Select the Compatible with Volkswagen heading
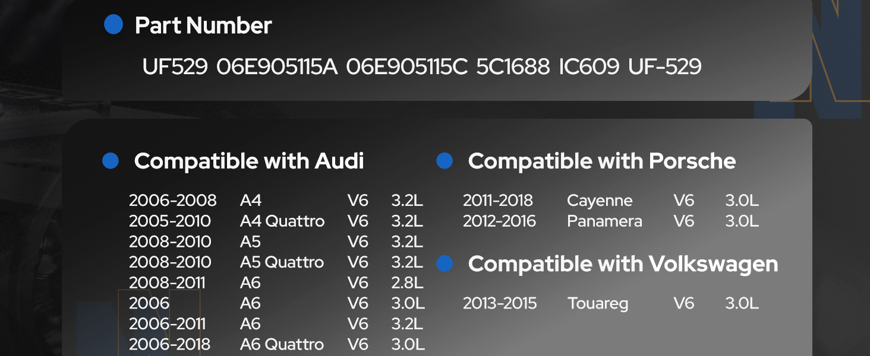 (x=623, y=264)
